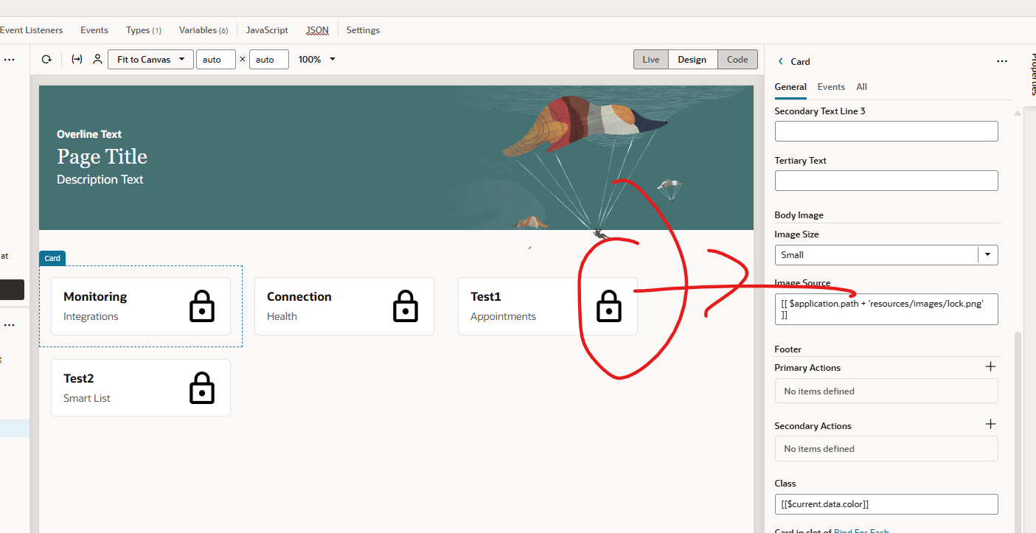
Task: Click the lock image on the Test2 card
Action: pos(202,388)
